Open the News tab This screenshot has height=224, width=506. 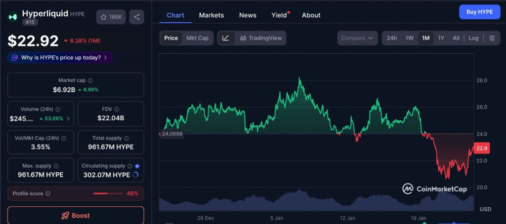248,15
